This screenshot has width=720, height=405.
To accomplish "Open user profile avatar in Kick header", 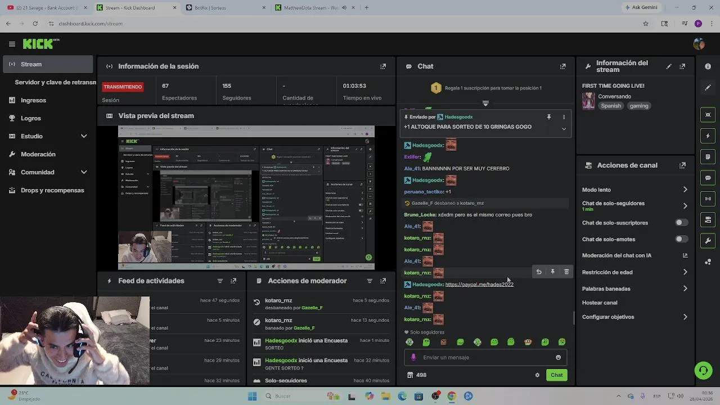I will click(699, 44).
